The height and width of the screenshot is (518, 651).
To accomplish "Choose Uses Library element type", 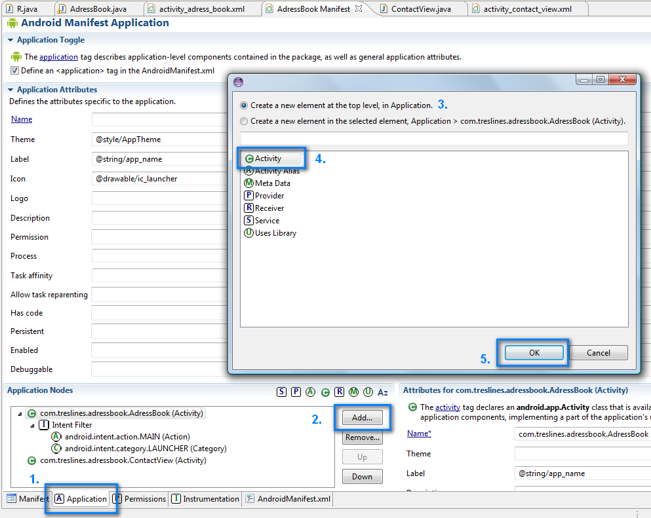I will (x=270, y=232).
